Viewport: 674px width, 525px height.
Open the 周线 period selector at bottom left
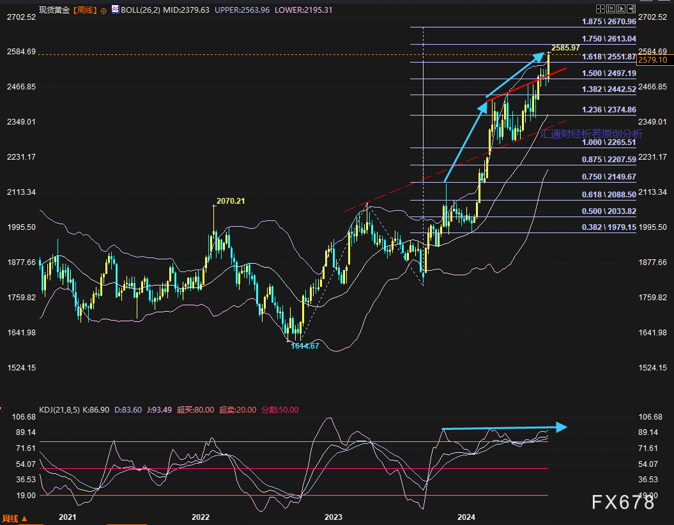click(15, 518)
